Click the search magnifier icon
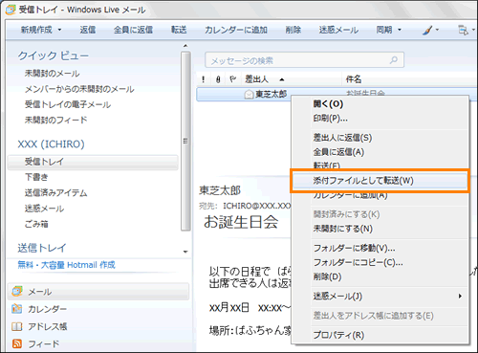 (x=394, y=60)
